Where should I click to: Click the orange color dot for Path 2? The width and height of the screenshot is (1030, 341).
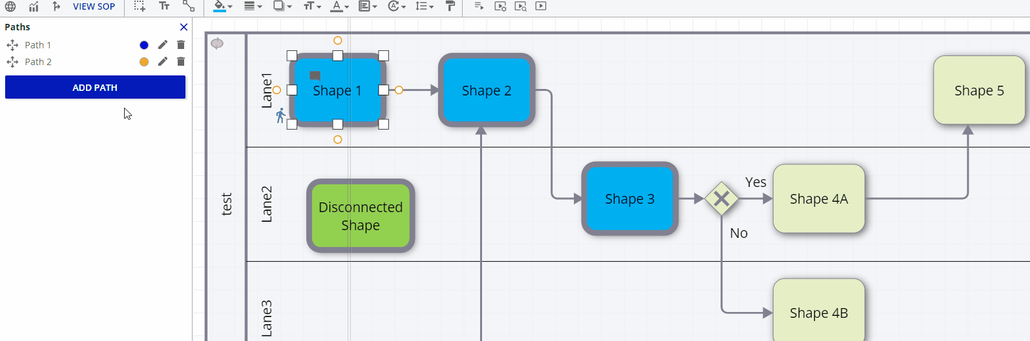[144, 62]
